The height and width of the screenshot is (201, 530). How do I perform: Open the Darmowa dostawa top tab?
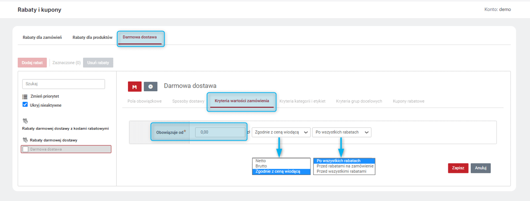(140, 37)
